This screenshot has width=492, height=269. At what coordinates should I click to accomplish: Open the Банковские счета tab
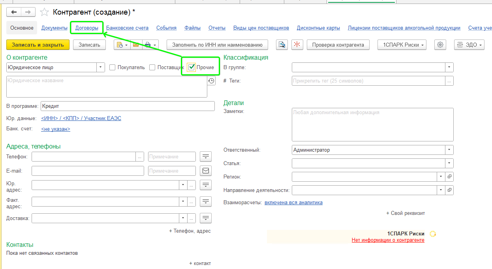pyautogui.click(x=128, y=28)
